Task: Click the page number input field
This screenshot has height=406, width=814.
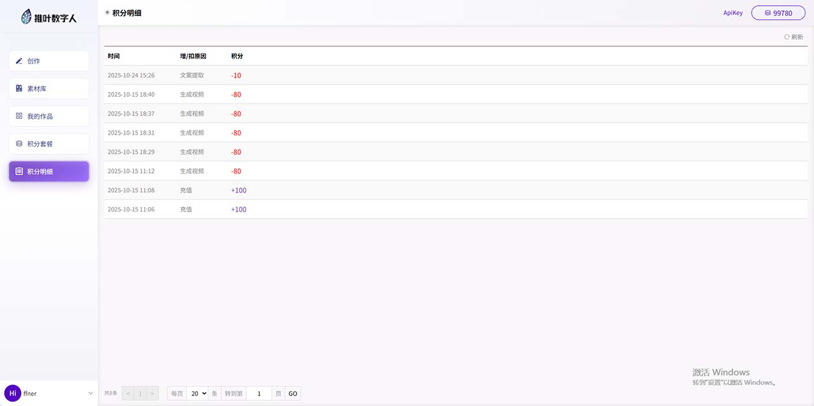Action: pyautogui.click(x=259, y=393)
